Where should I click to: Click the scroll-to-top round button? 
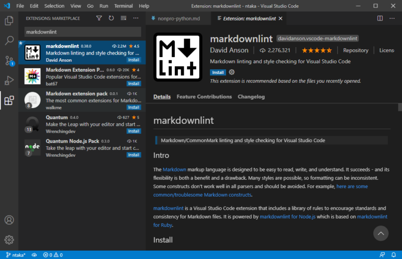pyautogui.click(x=381, y=233)
